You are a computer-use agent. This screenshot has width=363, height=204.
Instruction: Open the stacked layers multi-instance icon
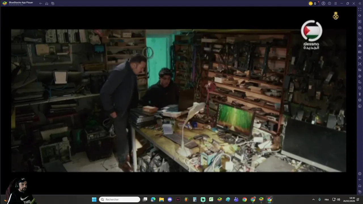click(360, 100)
